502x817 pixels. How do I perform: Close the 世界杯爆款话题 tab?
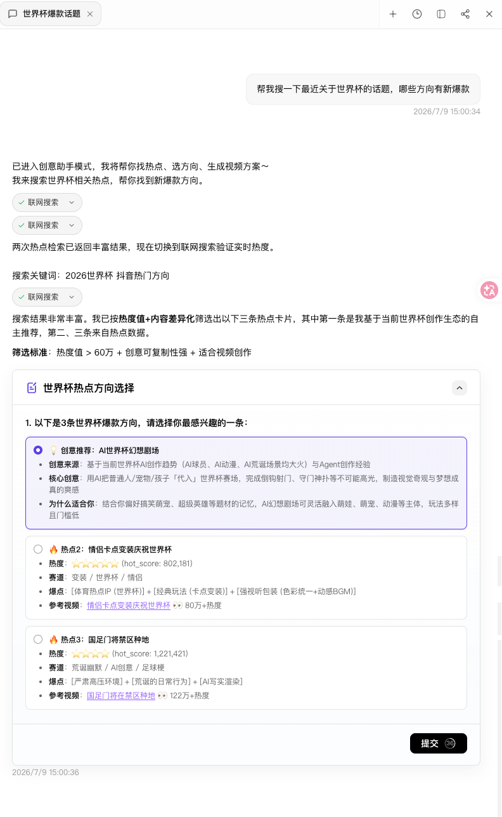tap(90, 14)
